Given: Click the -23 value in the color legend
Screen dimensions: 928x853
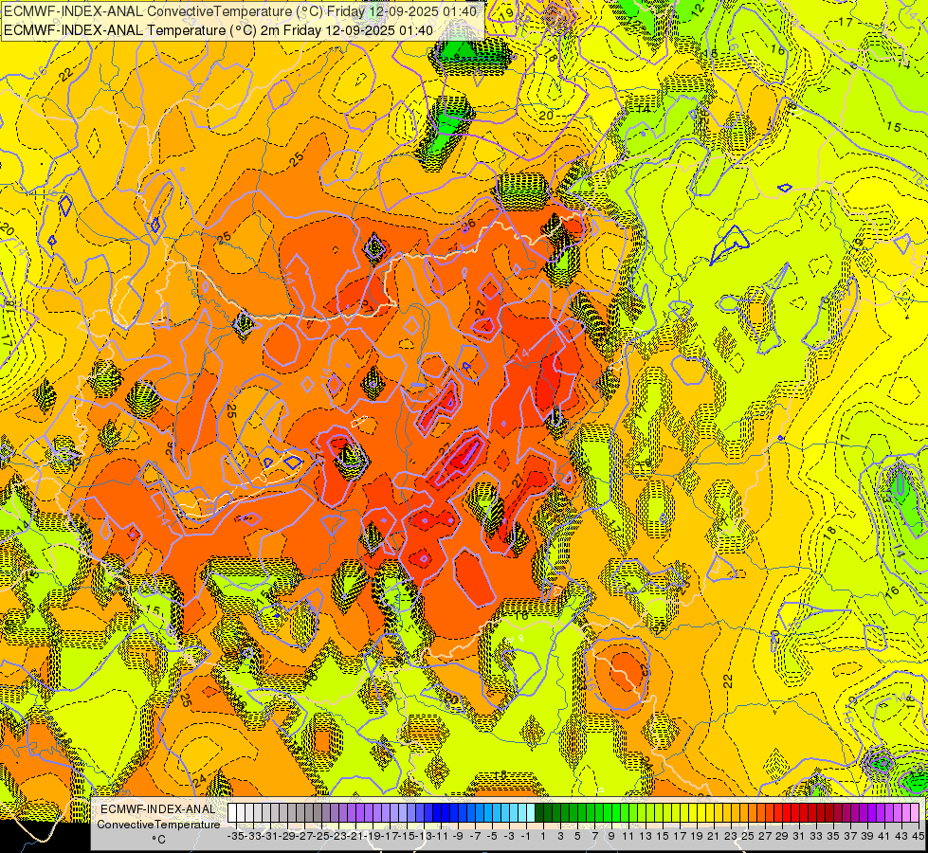Looking at the screenshot, I should coord(339,836).
